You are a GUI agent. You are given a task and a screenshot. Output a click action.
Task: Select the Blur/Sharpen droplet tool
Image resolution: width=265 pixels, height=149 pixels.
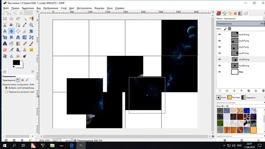click(11, 56)
